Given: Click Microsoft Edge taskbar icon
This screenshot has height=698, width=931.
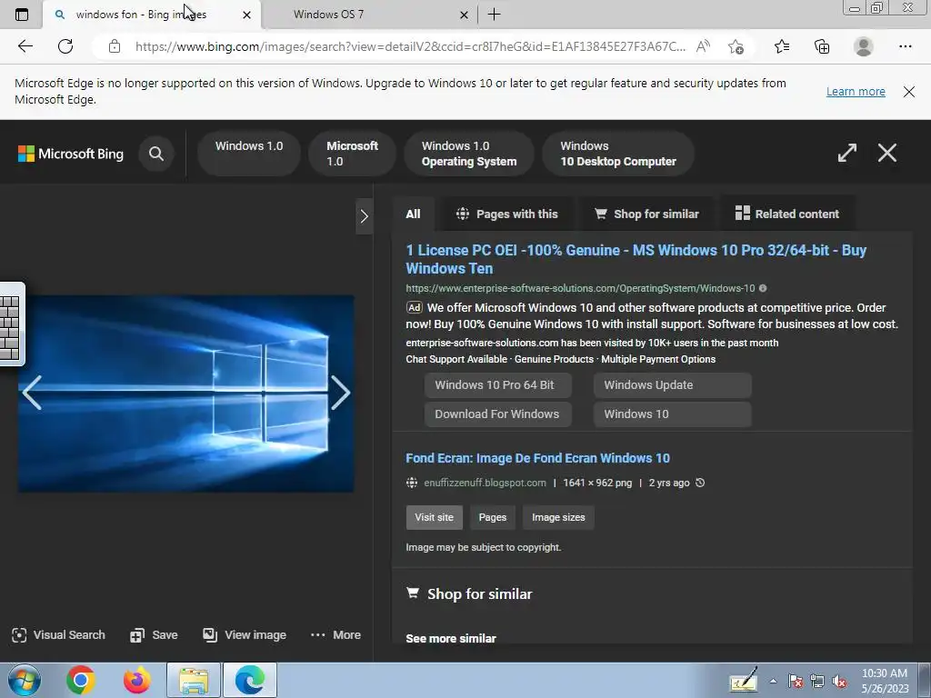Looking at the screenshot, I should 250,680.
